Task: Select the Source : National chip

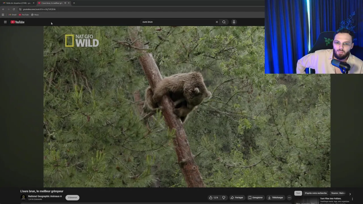Action: (338, 193)
